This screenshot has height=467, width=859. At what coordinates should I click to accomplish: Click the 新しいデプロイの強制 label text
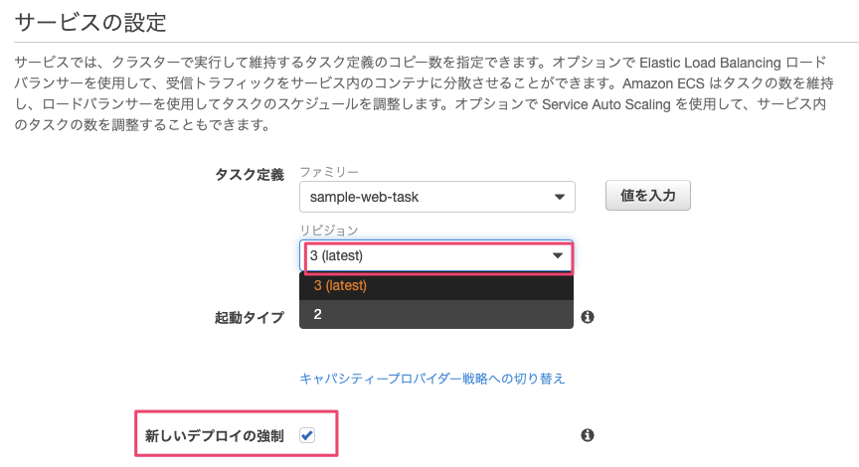(215, 435)
